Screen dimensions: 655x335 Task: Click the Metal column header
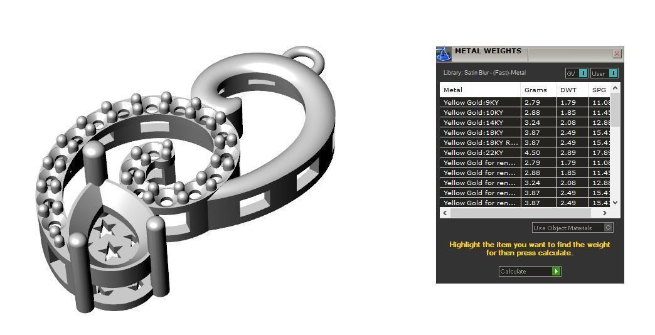pos(480,90)
